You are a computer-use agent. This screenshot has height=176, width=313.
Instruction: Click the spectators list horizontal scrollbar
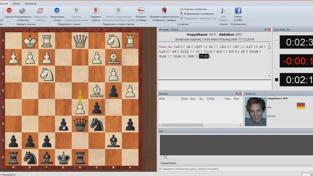[182, 125]
